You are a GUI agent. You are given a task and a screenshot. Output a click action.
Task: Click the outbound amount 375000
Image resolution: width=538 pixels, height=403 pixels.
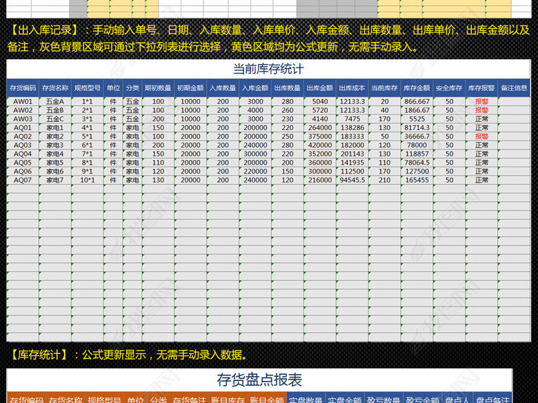point(320,136)
